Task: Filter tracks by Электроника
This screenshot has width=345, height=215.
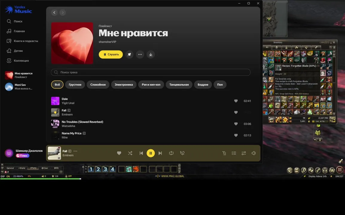Action: 124,85
